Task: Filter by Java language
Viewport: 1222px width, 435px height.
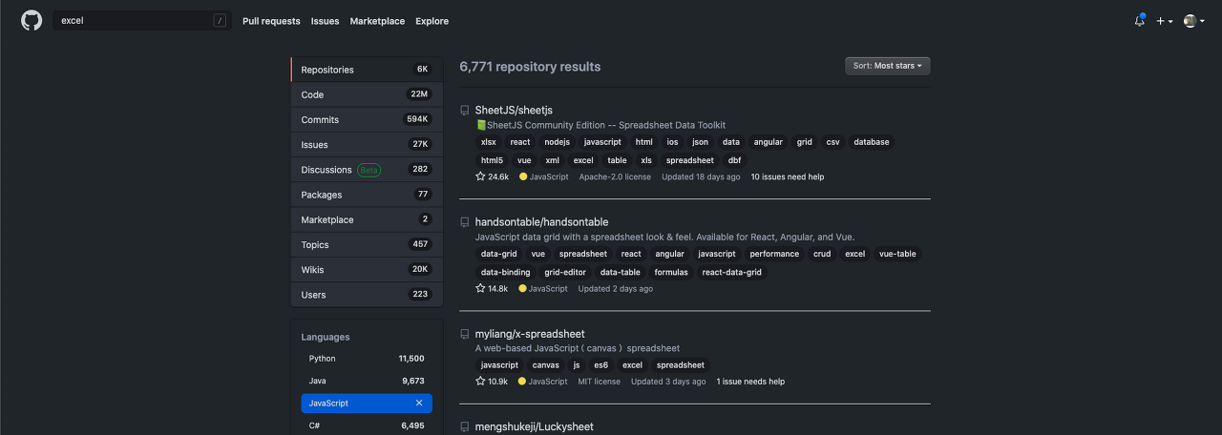Action: (367, 381)
